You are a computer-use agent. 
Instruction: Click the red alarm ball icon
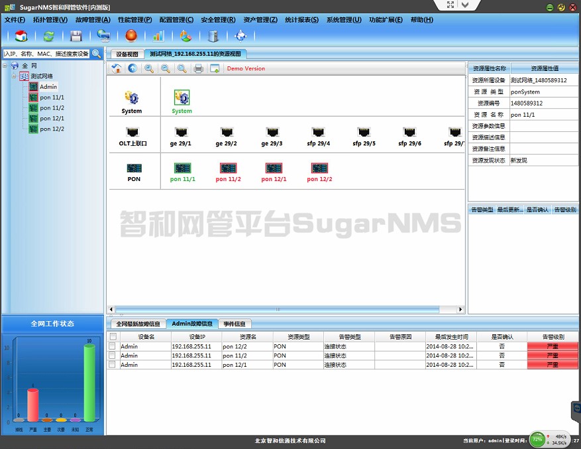tap(131, 36)
